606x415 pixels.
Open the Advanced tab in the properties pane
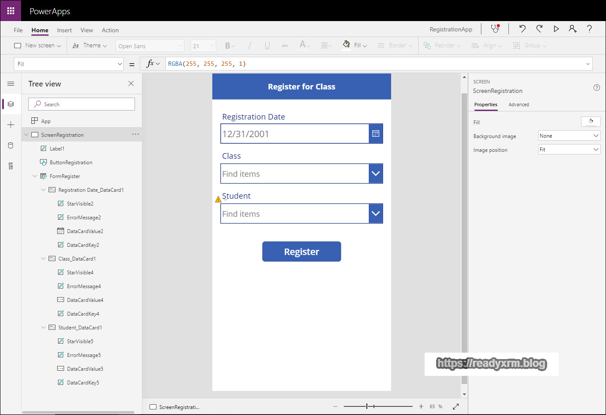click(519, 105)
